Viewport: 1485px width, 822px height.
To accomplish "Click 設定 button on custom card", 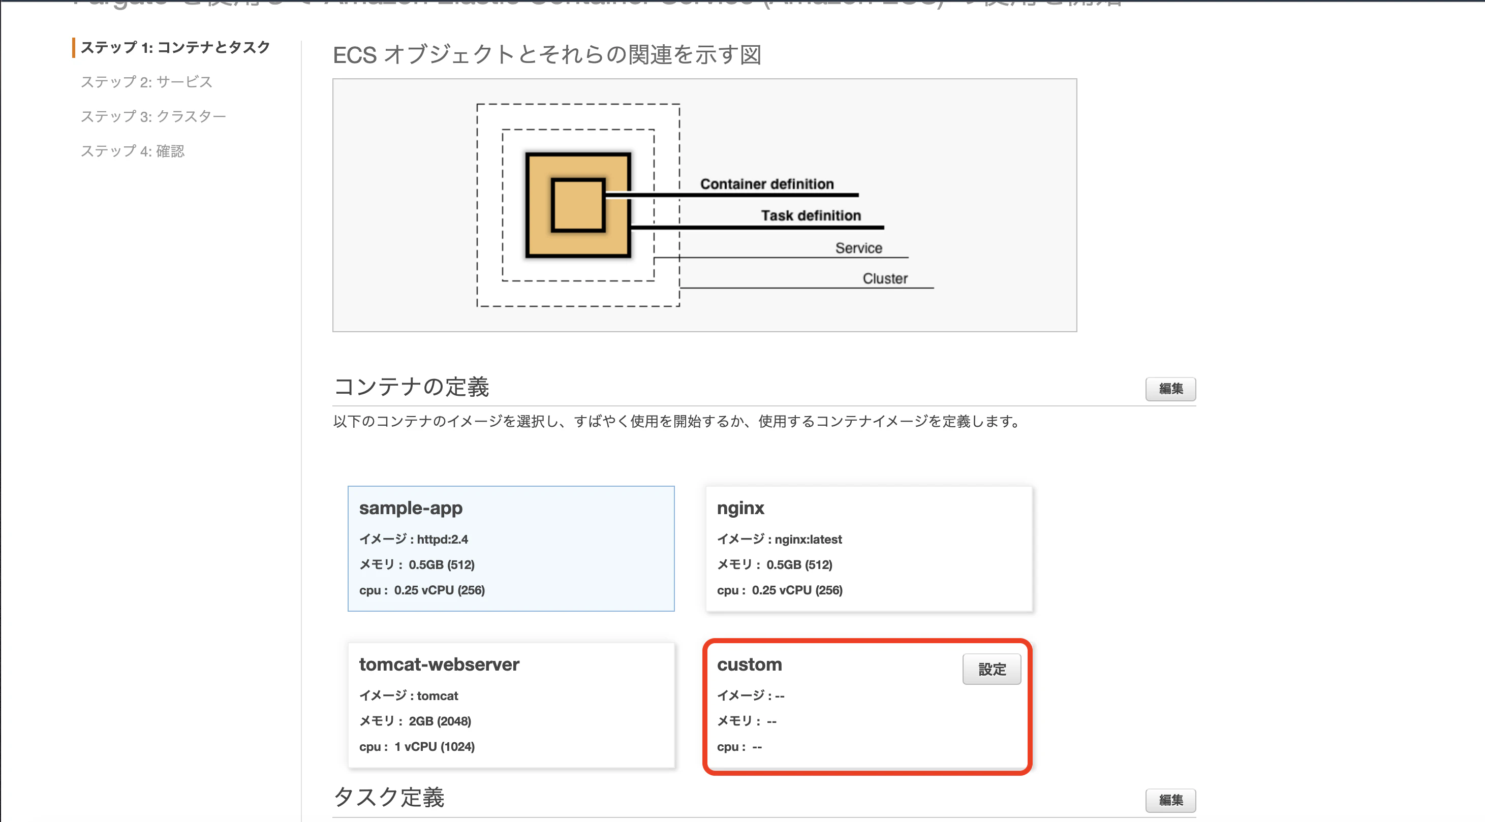I will (992, 669).
